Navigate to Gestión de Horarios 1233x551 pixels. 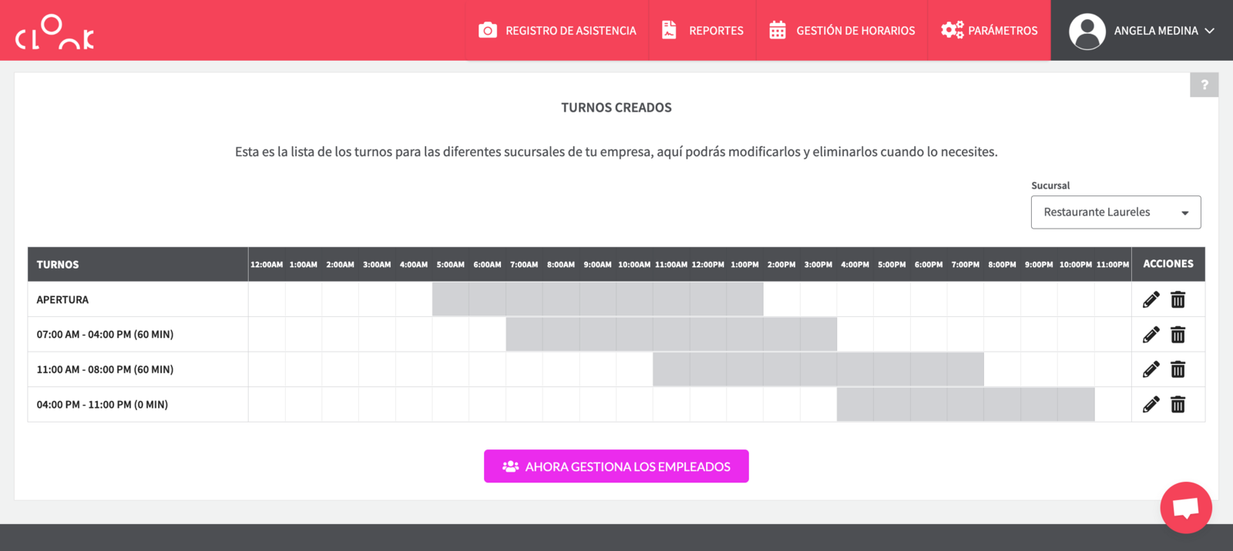[842, 31]
